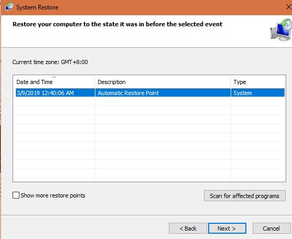292x239 pixels.
Task: Click the computer restore illustration icon
Action: coord(281,29)
